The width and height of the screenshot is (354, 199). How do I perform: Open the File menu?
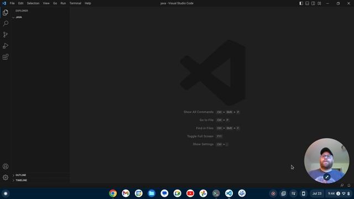point(12,3)
